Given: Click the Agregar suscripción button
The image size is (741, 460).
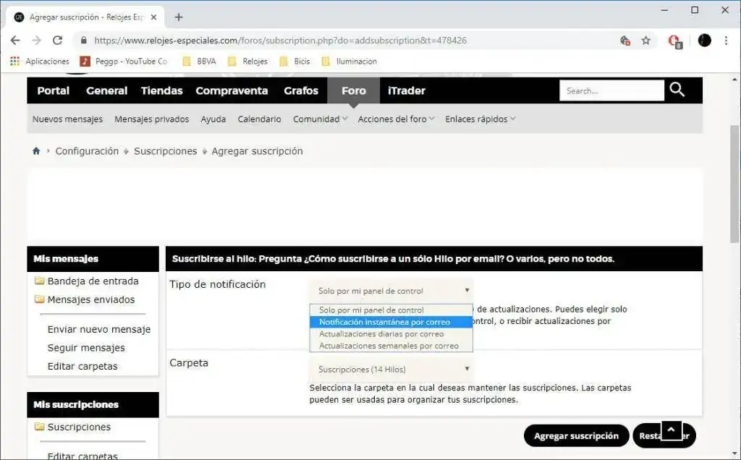Looking at the screenshot, I should point(576,435).
